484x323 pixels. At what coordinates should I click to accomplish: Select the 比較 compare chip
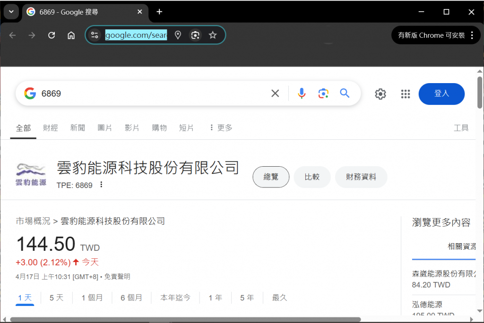312,177
